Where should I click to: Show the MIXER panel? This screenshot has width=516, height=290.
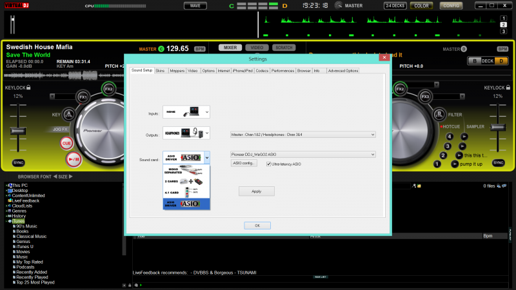230,48
